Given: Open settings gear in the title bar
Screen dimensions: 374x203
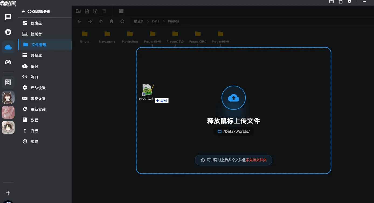Looking at the screenshot, I should click(349, 2).
